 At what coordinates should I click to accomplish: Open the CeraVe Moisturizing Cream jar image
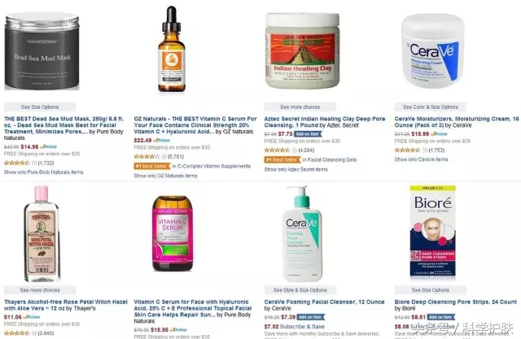pyautogui.click(x=432, y=50)
